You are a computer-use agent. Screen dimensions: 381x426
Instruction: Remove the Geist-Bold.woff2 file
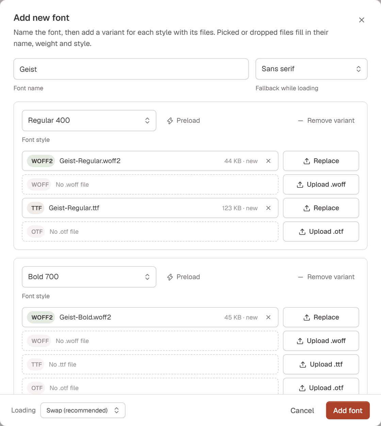[x=268, y=317]
